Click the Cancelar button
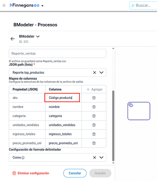Image resolution: width=157 pixels, height=188 pixels. click(x=75, y=173)
